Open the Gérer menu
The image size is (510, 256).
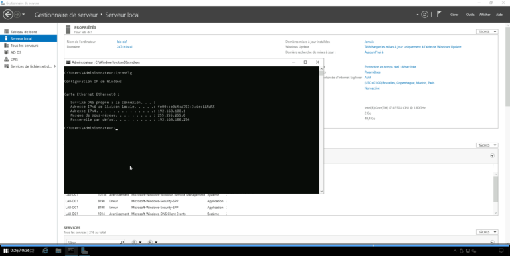point(454,15)
